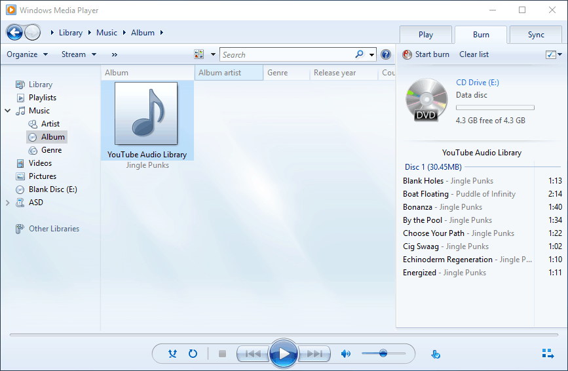Click Library in the breadcrumb
568x371 pixels.
coord(71,33)
